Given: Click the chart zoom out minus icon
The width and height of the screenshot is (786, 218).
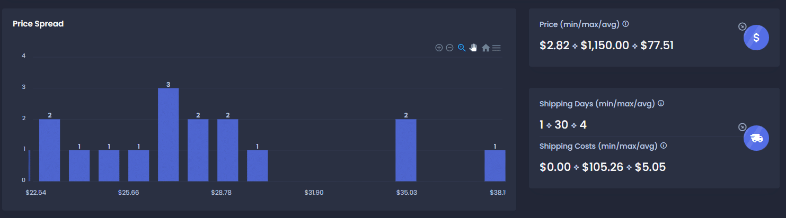Looking at the screenshot, I should click(449, 48).
